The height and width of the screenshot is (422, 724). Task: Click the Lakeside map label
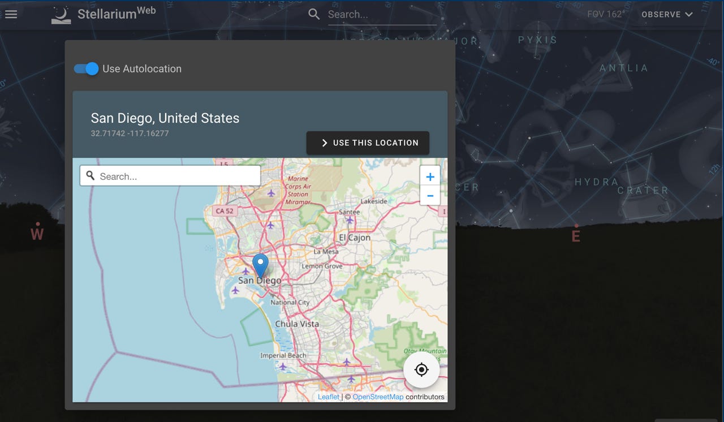click(374, 201)
